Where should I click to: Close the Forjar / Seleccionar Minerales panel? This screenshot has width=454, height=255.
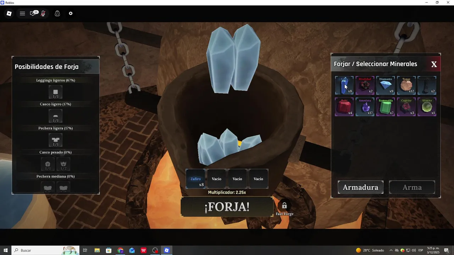coord(434,64)
